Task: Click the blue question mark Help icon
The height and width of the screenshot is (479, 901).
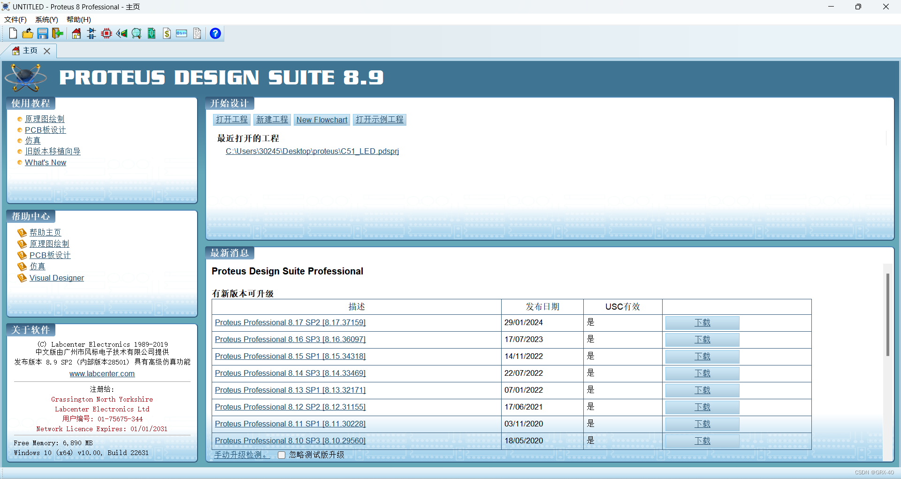Action: pos(215,33)
